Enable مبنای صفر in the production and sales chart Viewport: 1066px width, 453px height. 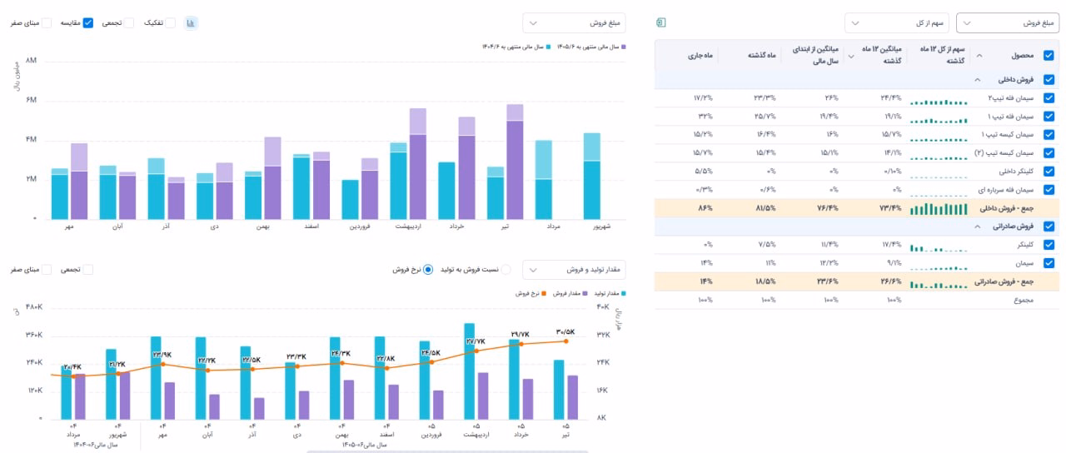(x=47, y=269)
